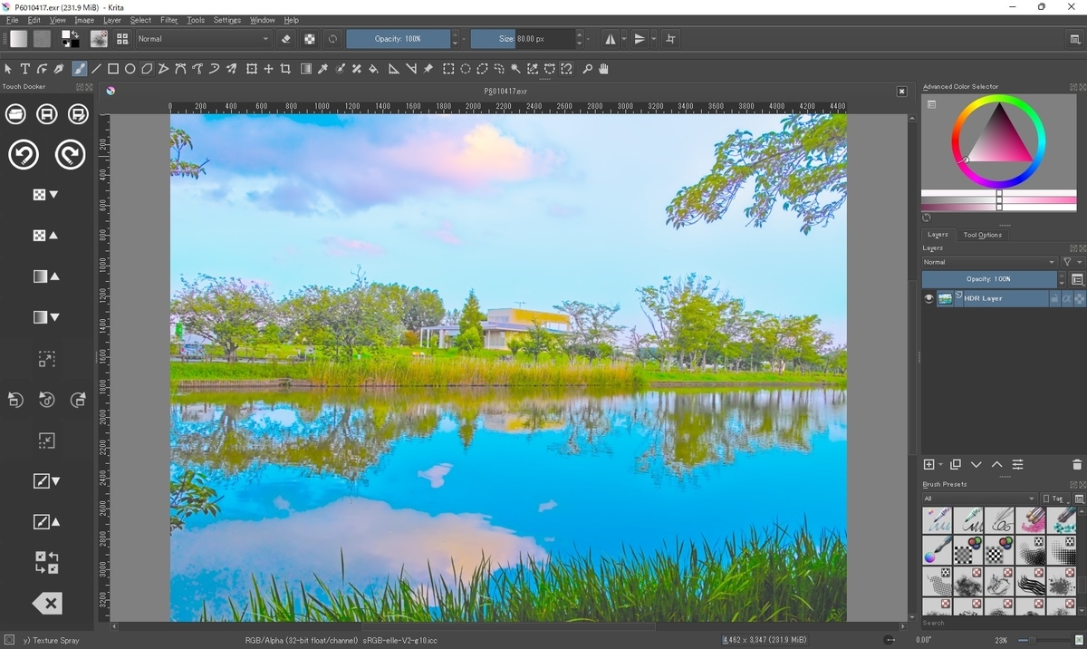Switch to the Layers tab

pos(938,235)
